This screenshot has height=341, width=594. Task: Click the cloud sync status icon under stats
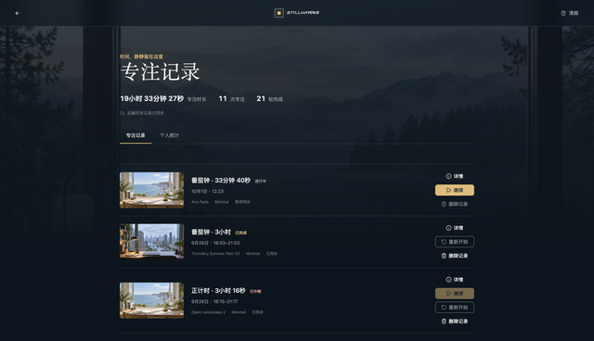(x=123, y=113)
